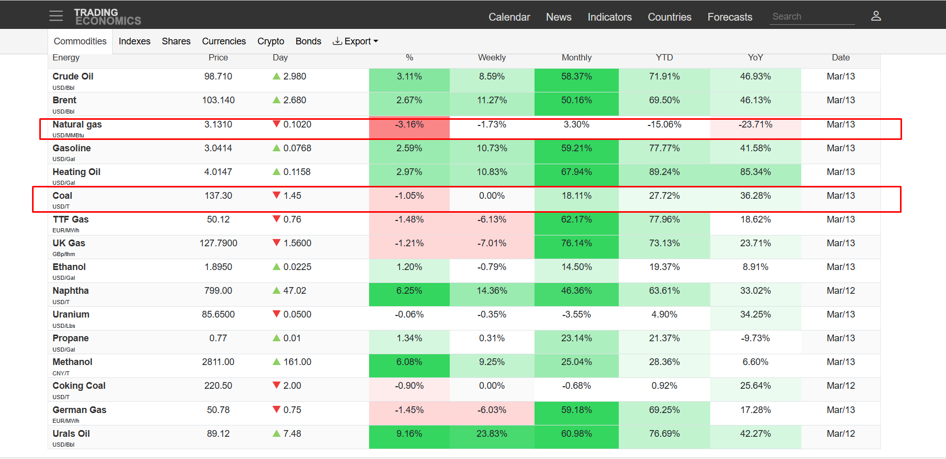Click the user account icon

tap(876, 16)
